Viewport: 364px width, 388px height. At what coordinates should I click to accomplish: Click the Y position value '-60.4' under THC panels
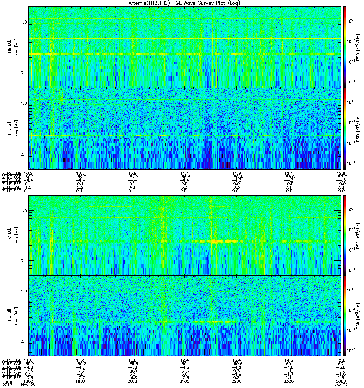point(288,364)
